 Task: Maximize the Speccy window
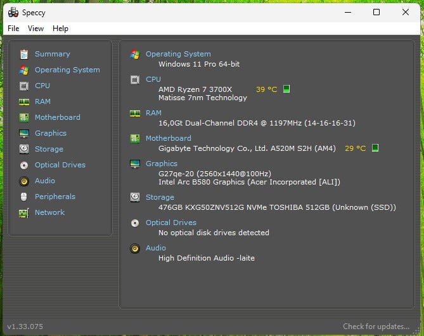click(376, 12)
